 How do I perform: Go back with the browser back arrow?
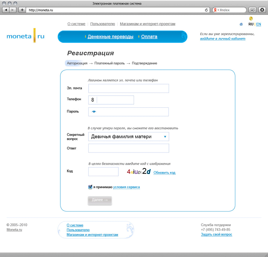[6, 10]
